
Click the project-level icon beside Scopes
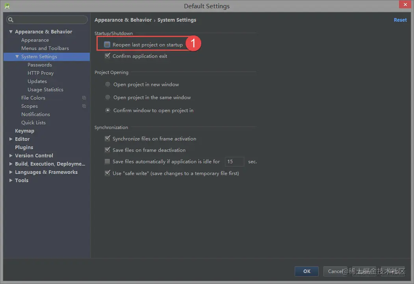pyautogui.click(x=84, y=106)
